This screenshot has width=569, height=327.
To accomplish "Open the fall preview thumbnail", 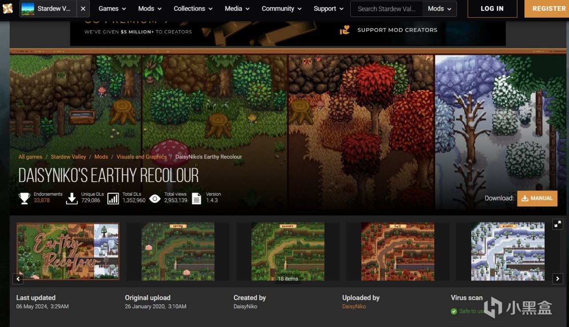I will click(398, 251).
